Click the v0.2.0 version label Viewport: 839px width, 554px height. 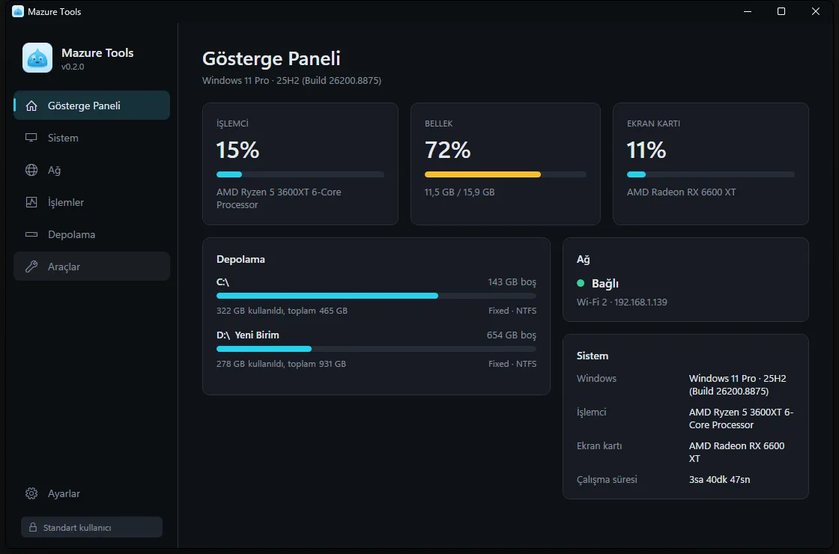[73, 67]
